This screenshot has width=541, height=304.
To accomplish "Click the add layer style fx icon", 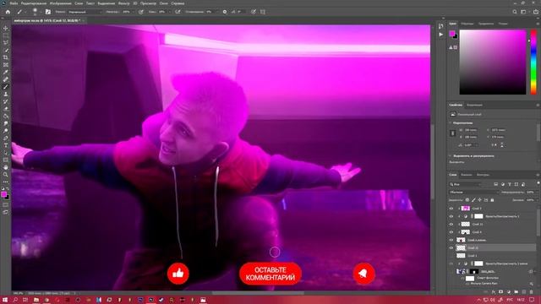I will (494, 292).
